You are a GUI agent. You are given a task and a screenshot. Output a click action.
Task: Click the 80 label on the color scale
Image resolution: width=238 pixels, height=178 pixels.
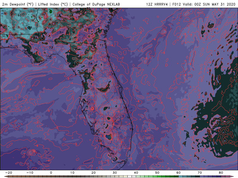221,173
